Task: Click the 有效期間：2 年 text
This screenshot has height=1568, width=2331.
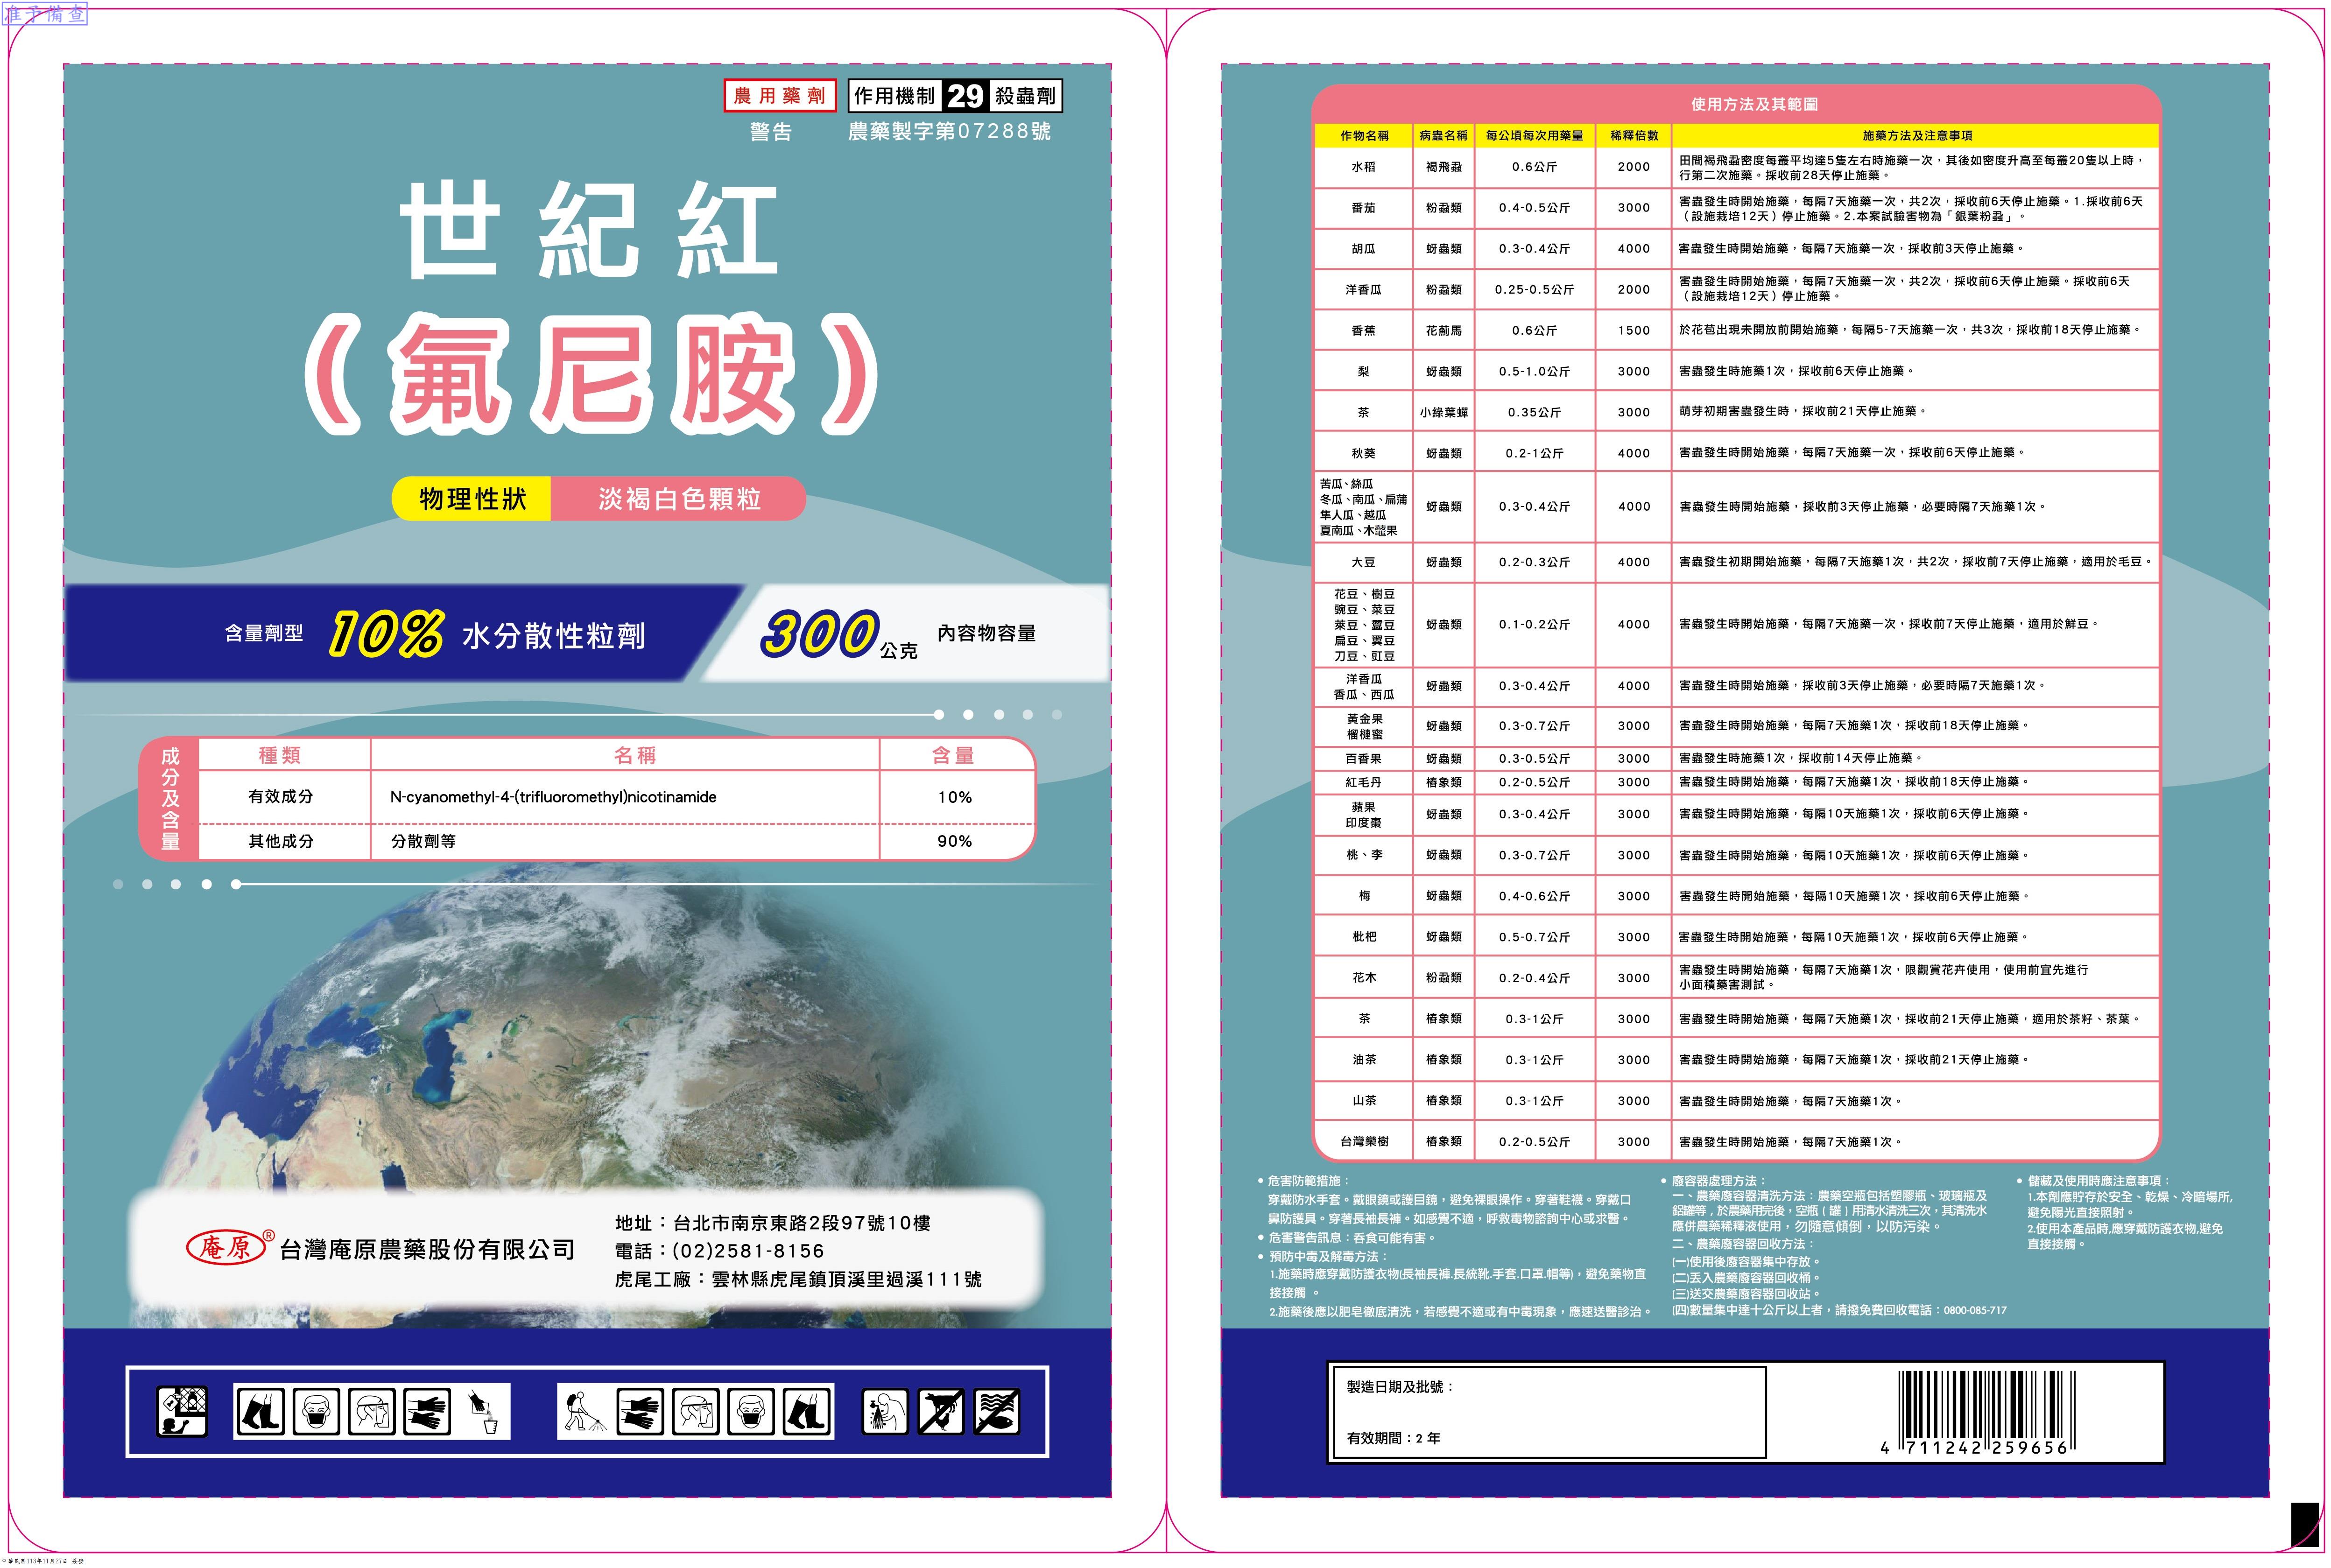Action: pyautogui.click(x=1393, y=1439)
